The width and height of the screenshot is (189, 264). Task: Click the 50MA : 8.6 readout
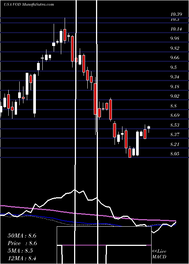pos(22,236)
